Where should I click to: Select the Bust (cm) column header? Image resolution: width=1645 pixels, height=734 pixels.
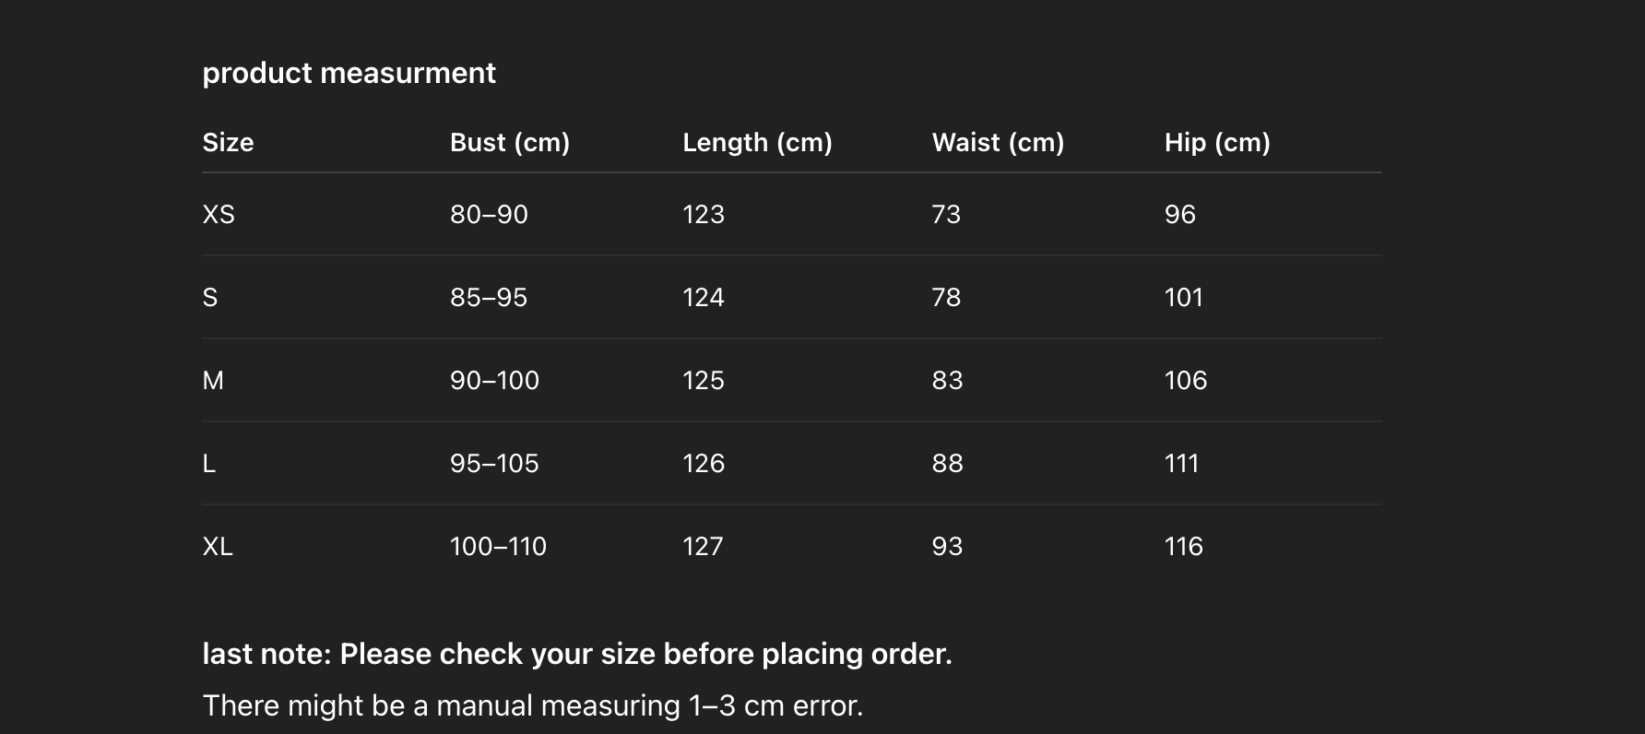point(509,142)
